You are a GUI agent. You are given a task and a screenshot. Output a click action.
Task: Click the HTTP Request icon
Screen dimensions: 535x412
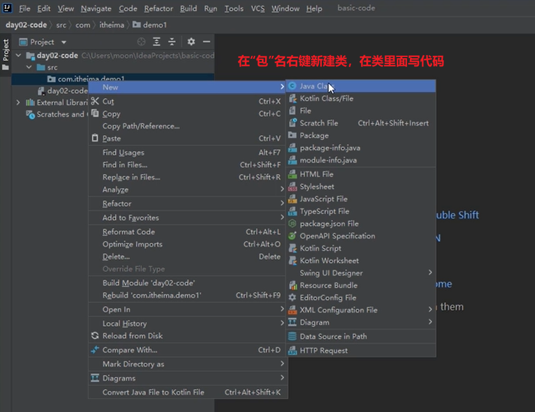[x=292, y=350]
